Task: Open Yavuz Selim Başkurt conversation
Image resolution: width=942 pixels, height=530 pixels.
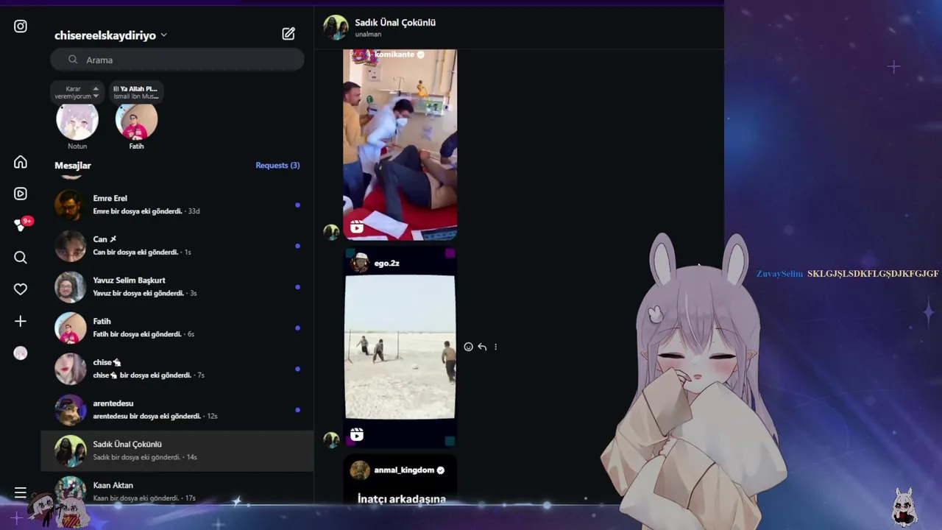Action: 177,286
